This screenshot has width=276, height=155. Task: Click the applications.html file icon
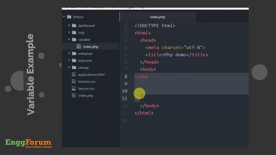[74, 74]
